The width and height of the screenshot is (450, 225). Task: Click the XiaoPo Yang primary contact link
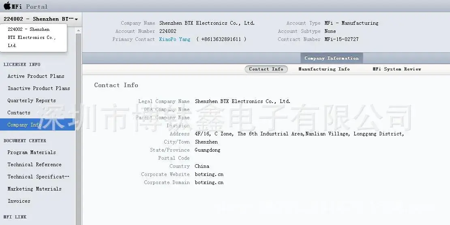click(x=175, y=39)
